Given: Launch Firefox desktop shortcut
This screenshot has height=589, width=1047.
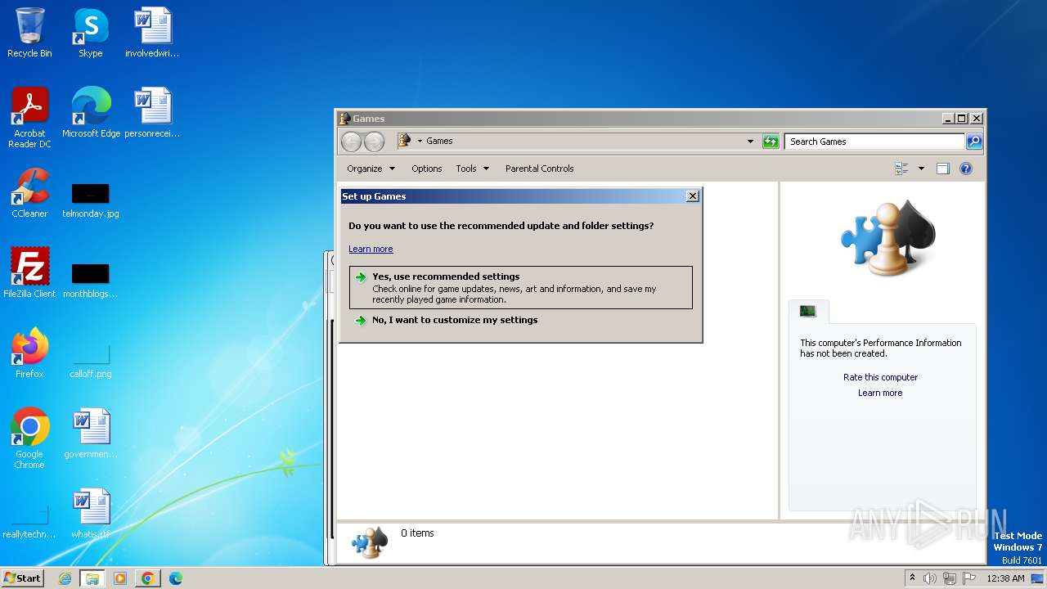Looking at the screenshot, I should (29, 353).
